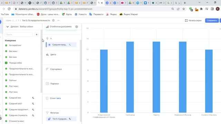Open 'Столбчатая диаграмма' chart type selector
The width and height of the screenshot is (221, 124).
click(x=59, y=27)
